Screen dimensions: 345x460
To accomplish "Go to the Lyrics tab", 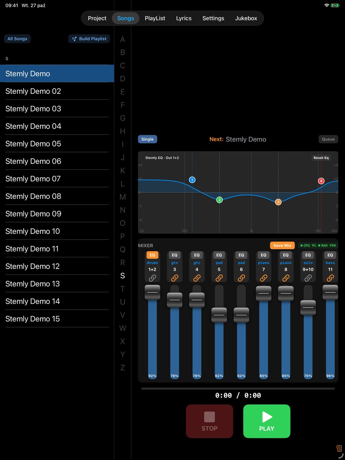I will (184, 18).
